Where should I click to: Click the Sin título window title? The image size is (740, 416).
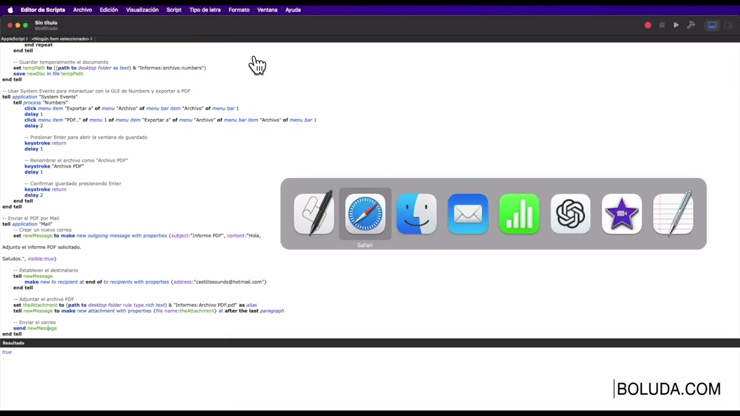46,23
